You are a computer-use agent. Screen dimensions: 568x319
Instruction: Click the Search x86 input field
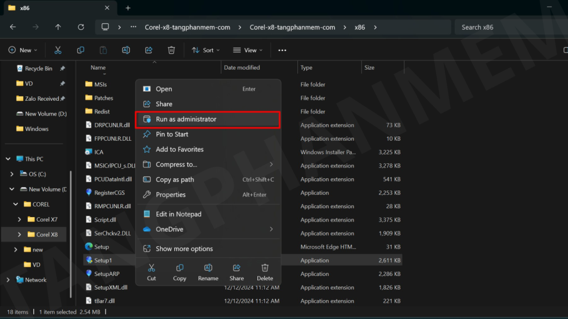508,27
